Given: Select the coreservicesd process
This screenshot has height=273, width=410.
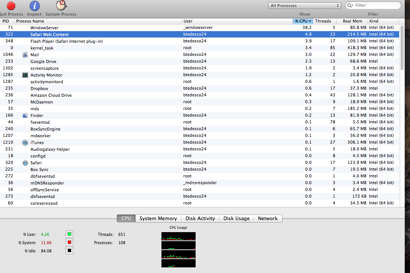Looking at the screenshot, I should 199,203.
